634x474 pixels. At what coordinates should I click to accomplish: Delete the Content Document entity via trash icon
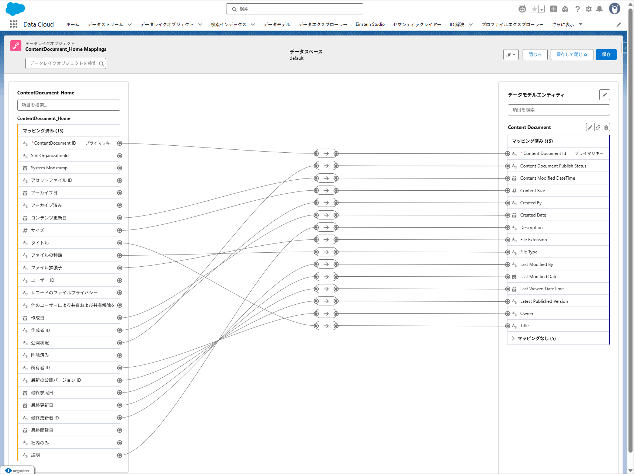[x=606, y=127]
